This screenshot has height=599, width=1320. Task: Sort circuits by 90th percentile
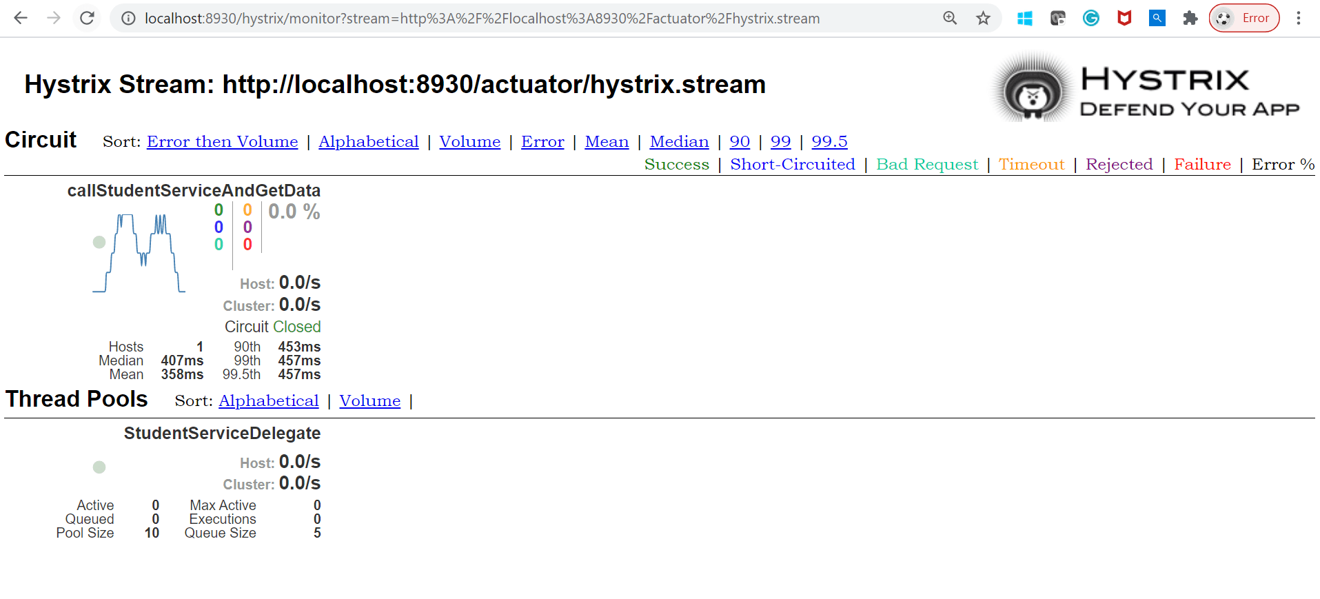click(x=740, y=141)
